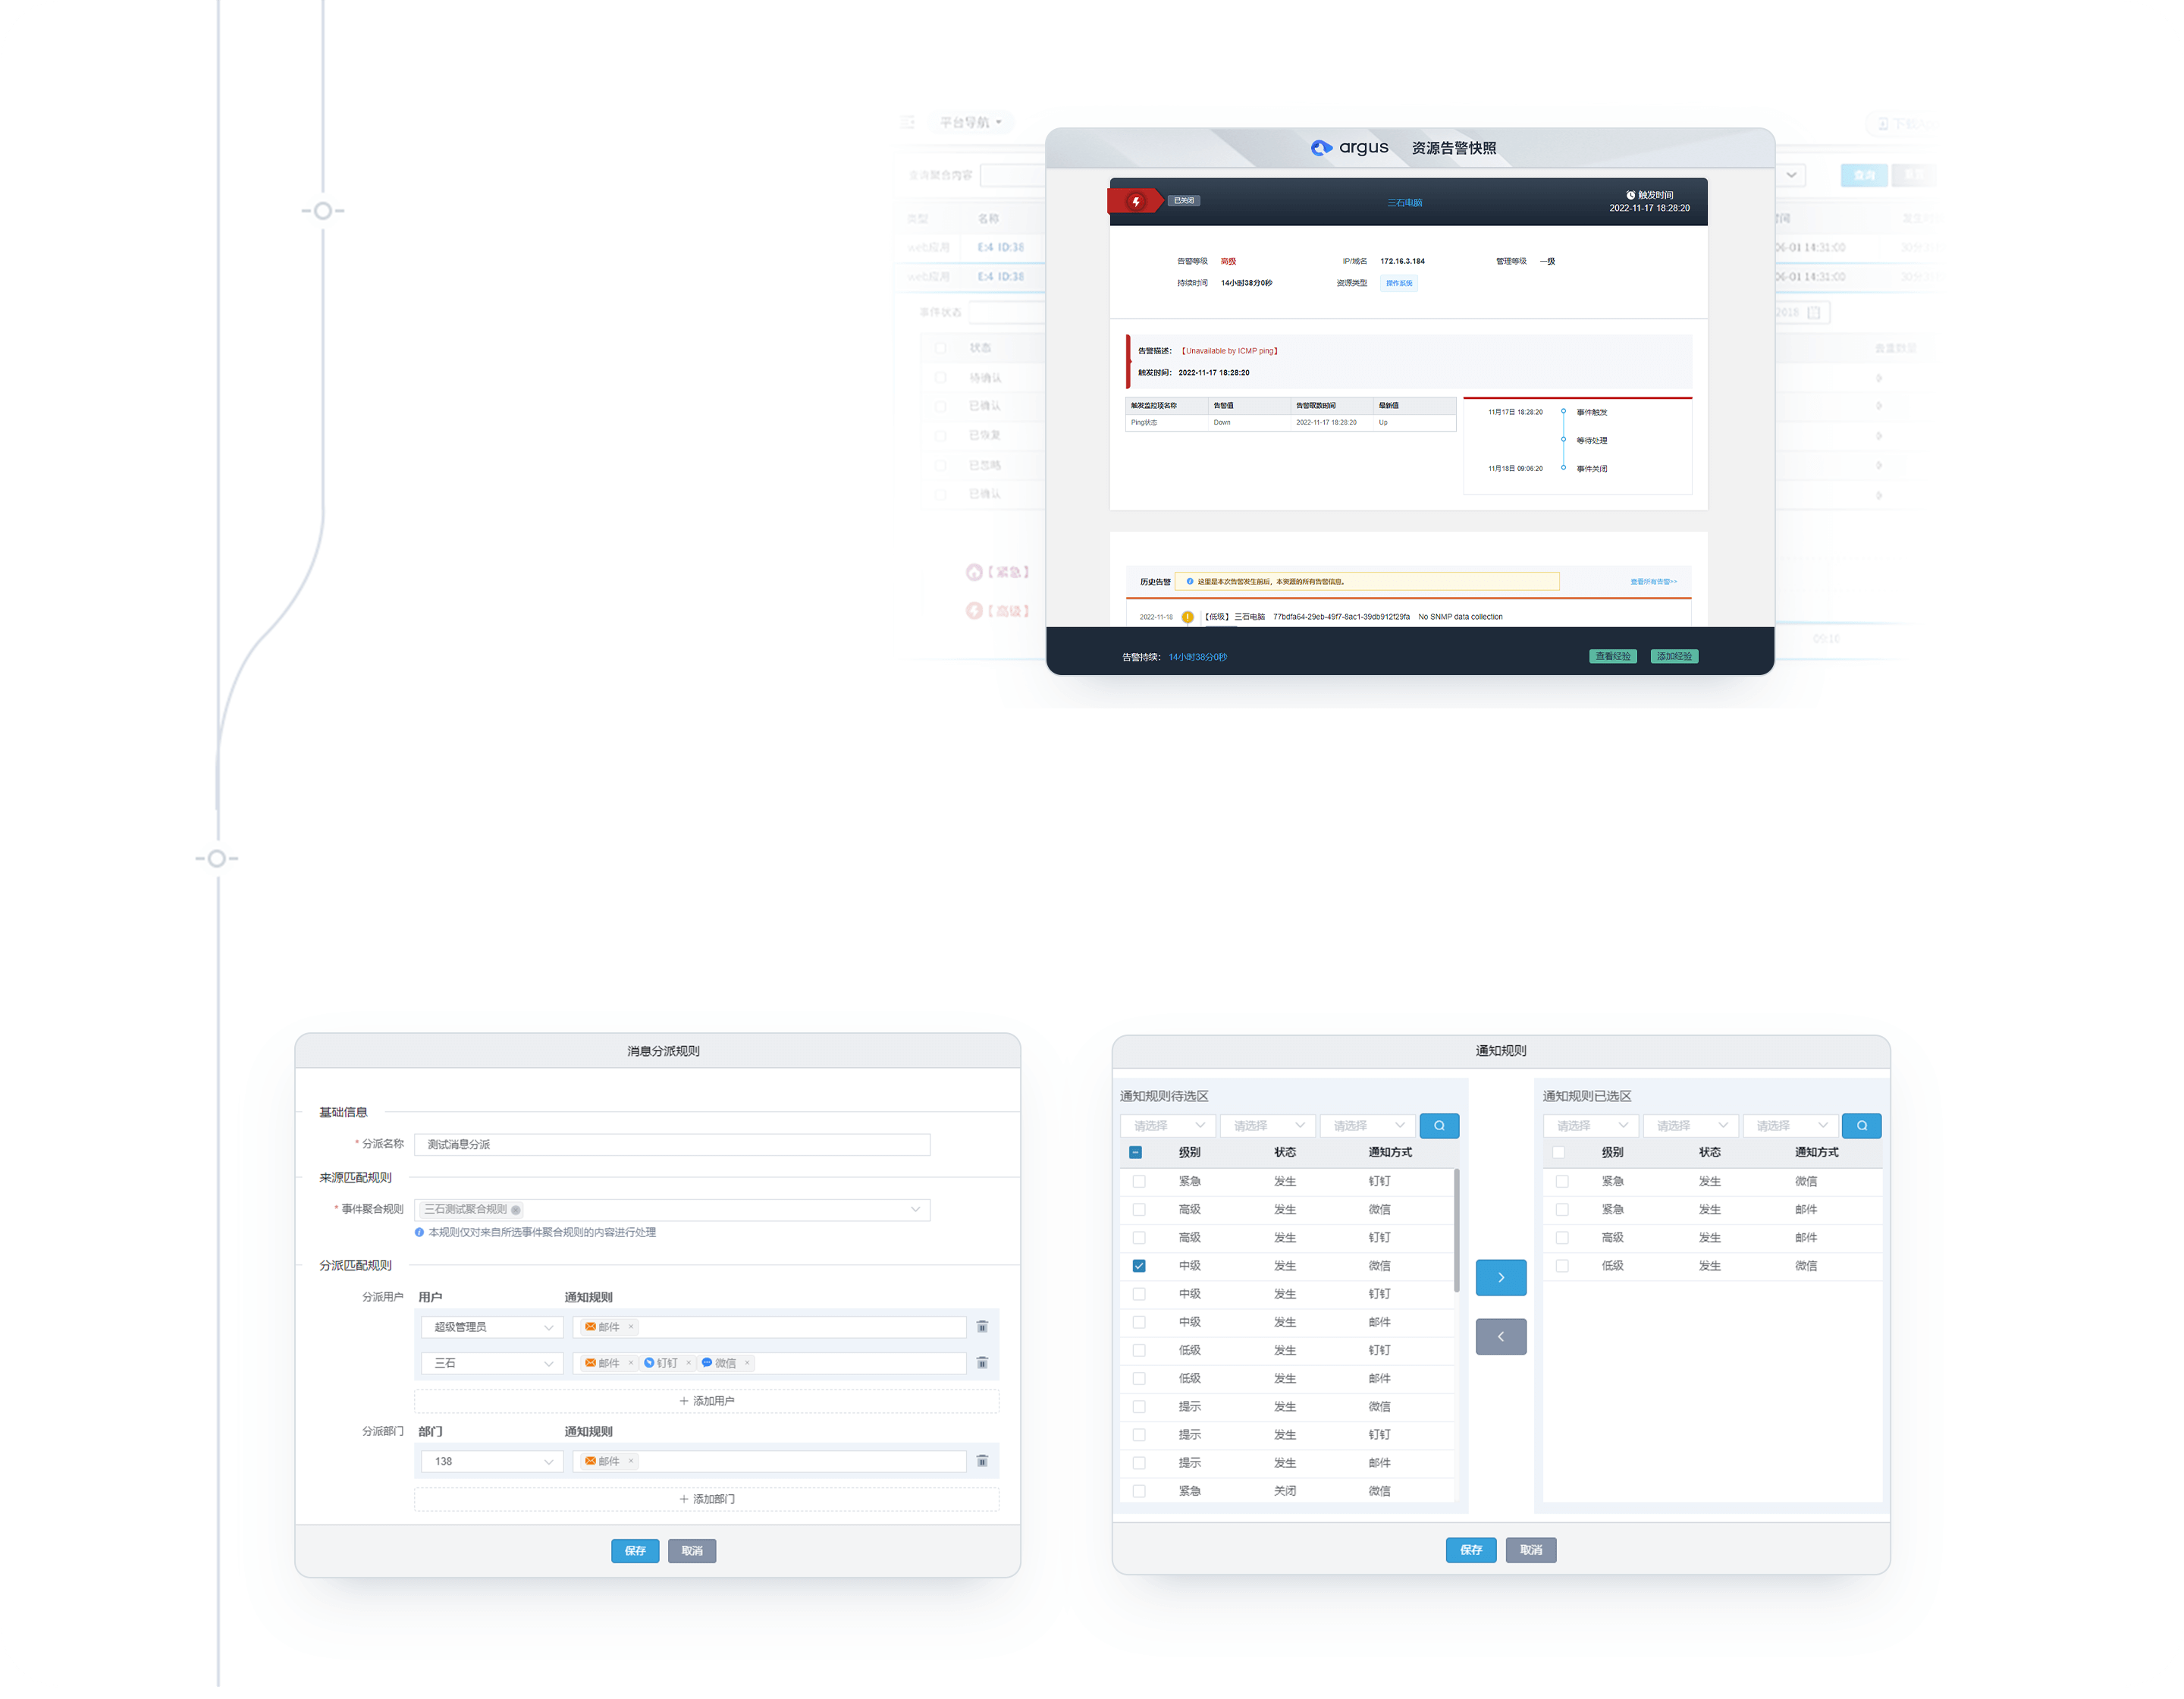Viewport: 2184px width, 1699px height.
Task: Check the 高级 发生 钉钉 row in 待选区
Action: point(1139,1238)
